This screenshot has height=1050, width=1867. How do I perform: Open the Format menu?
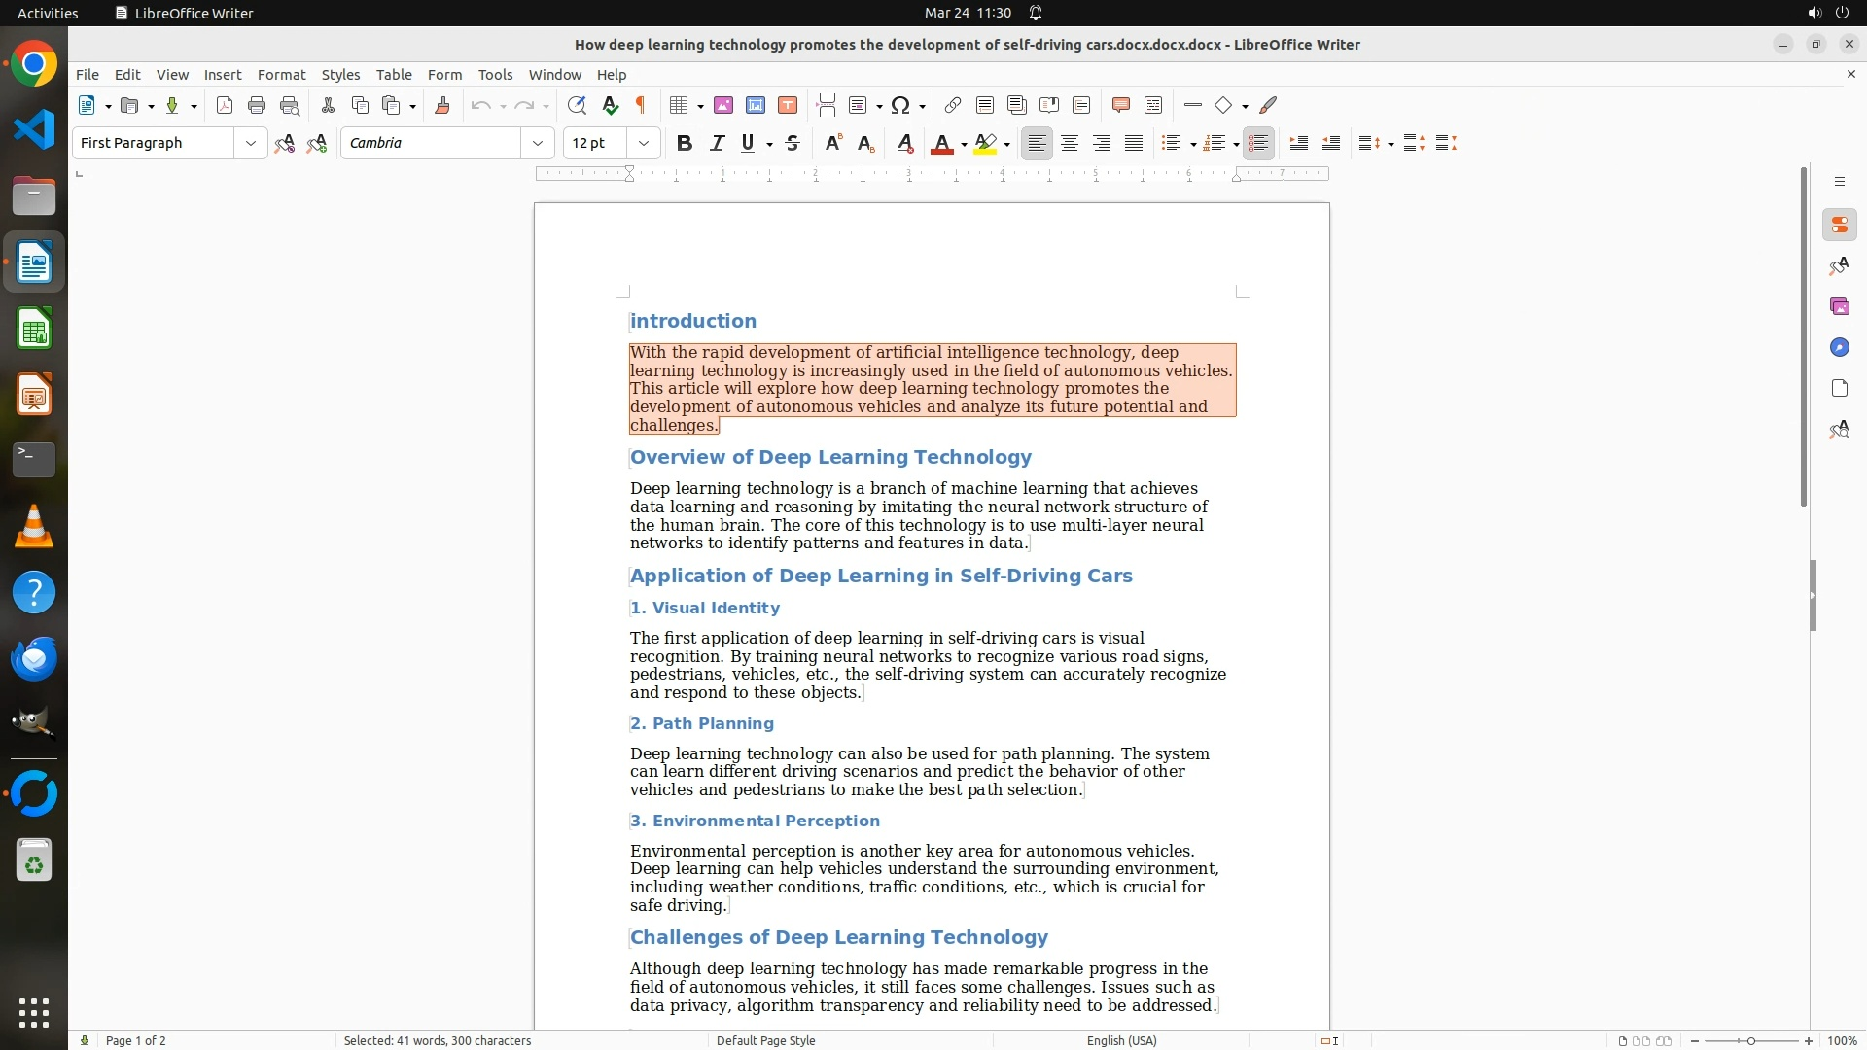pos(281,74)
